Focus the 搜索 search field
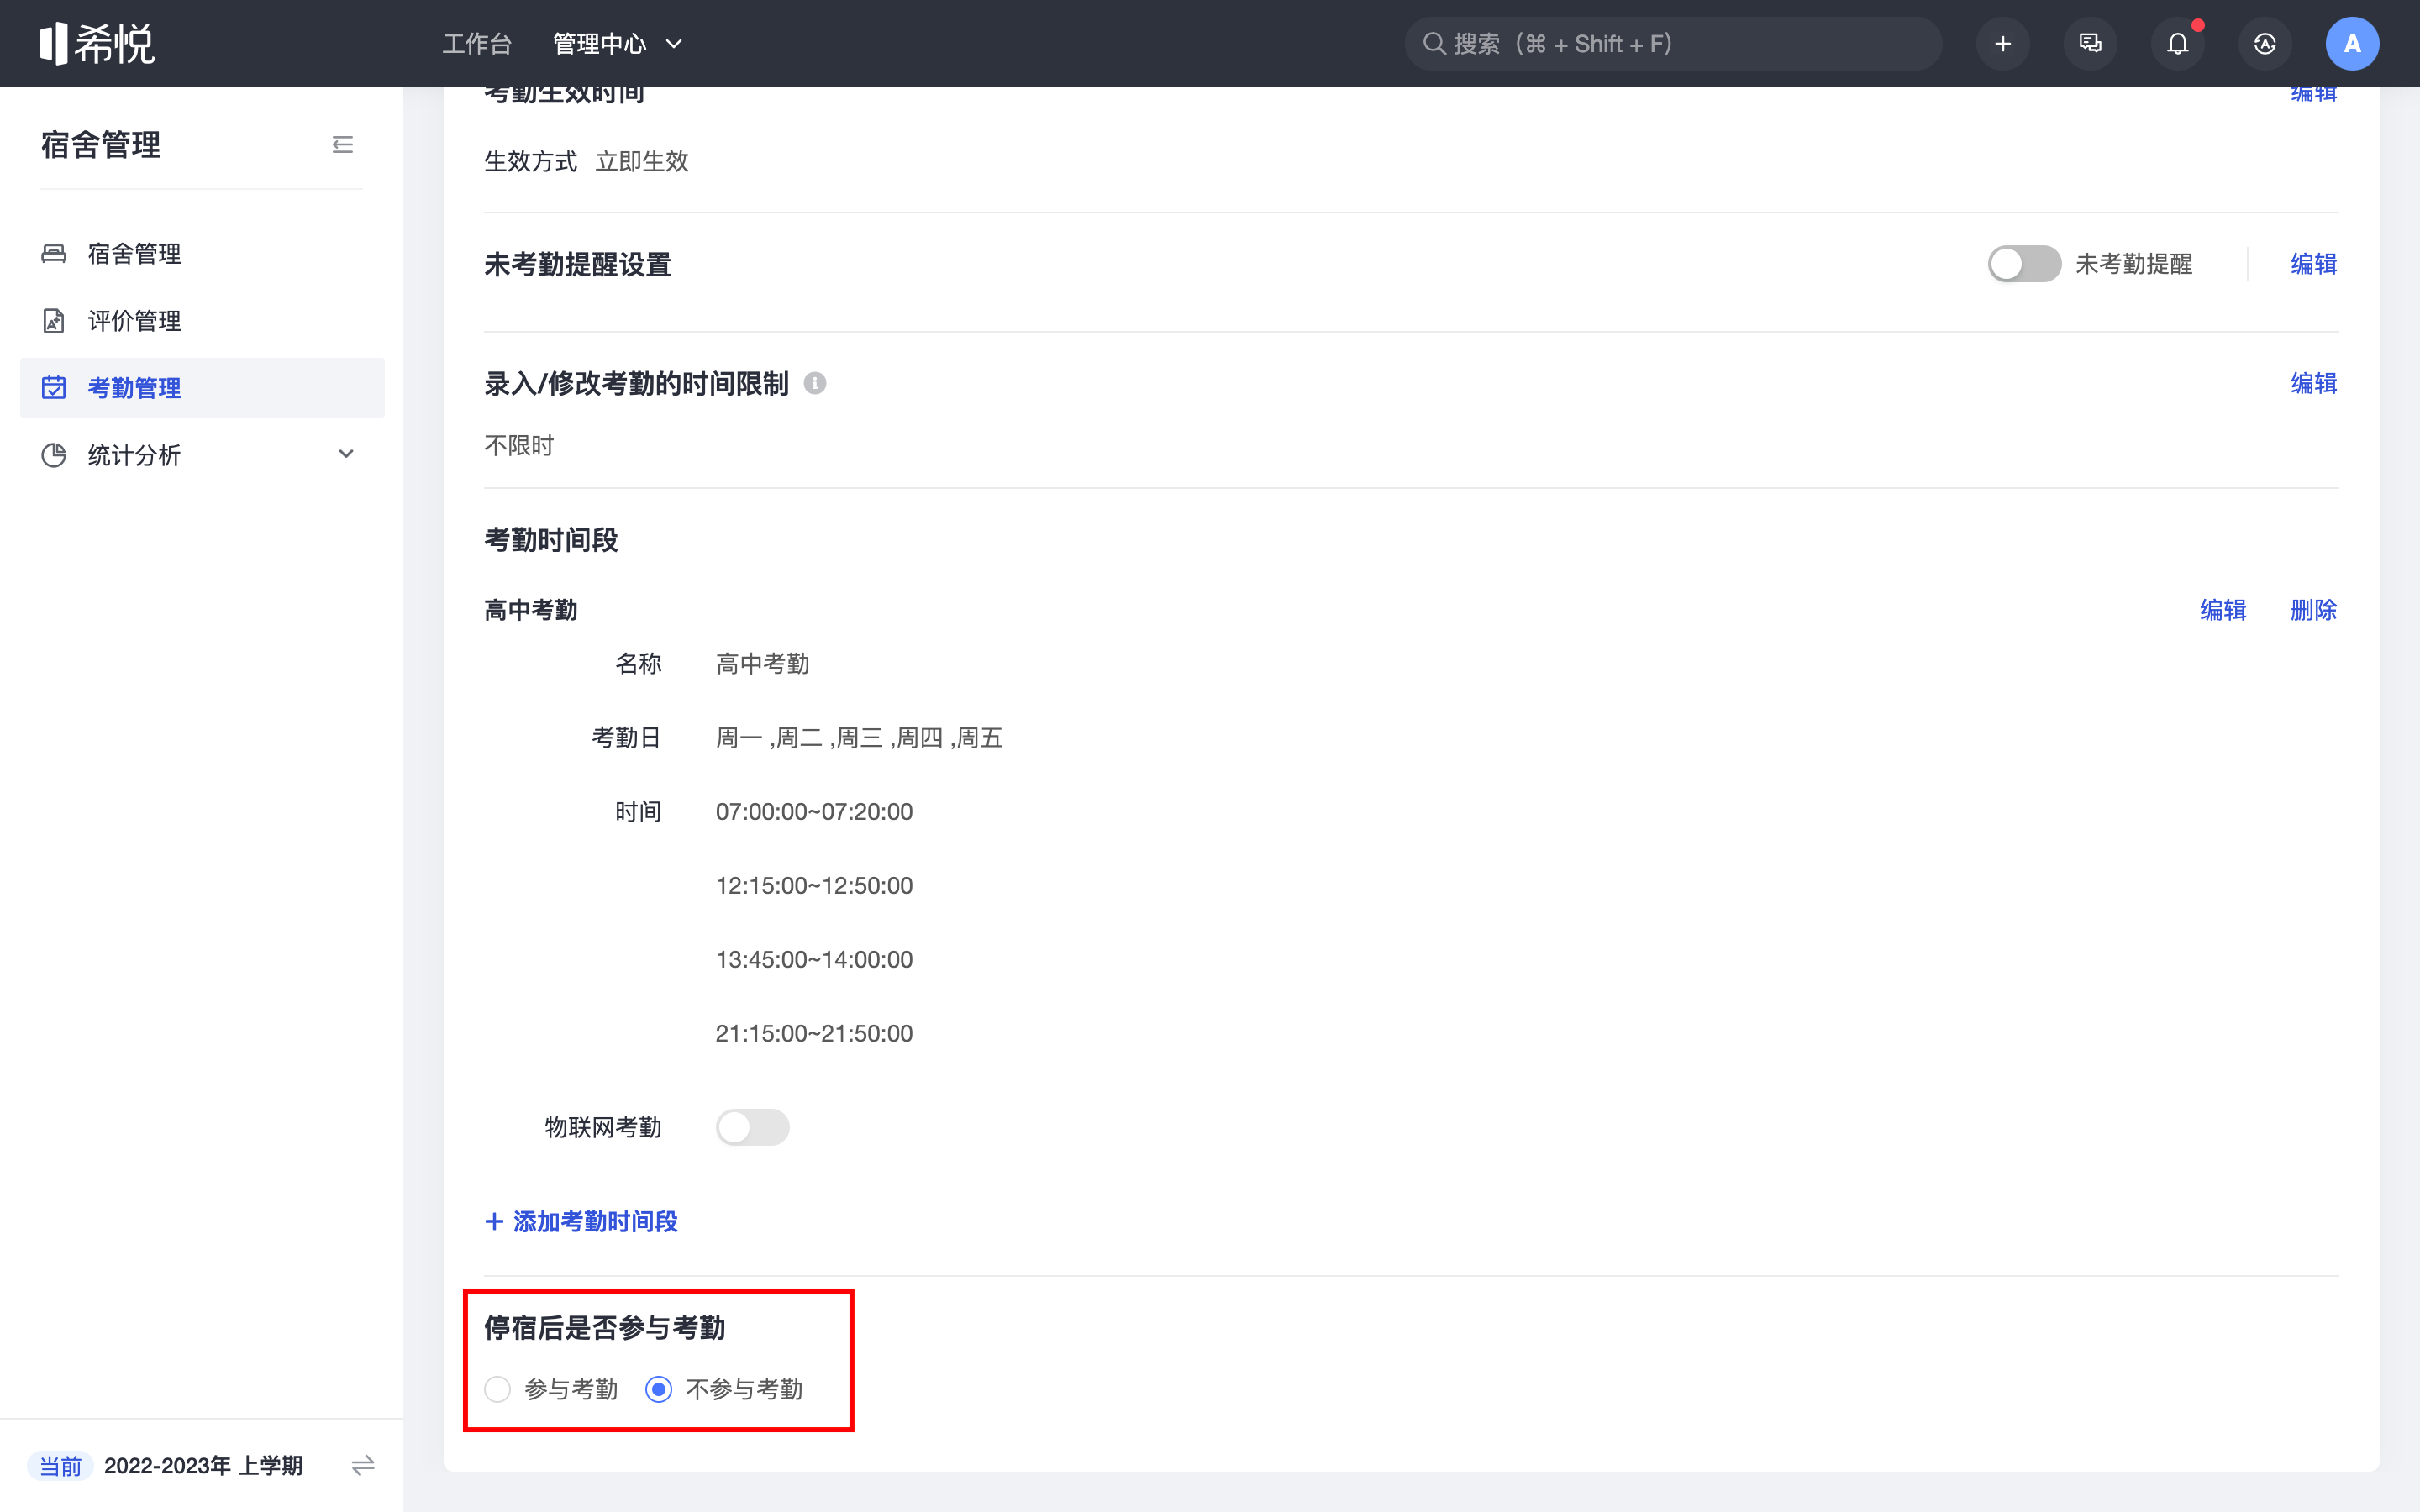 pyautogui.click(x=1673, y=44)
